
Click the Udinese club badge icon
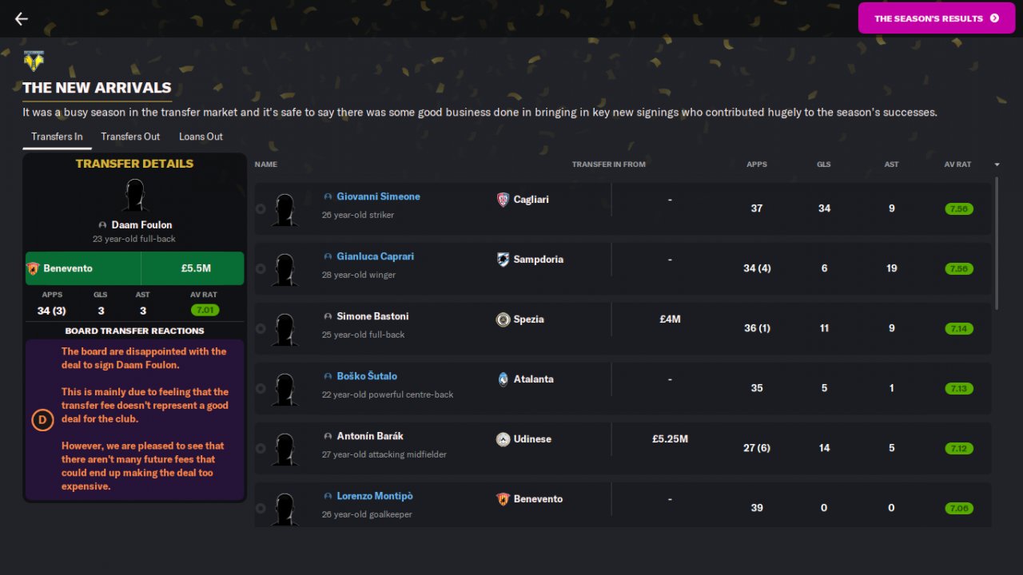click(503, 439)
